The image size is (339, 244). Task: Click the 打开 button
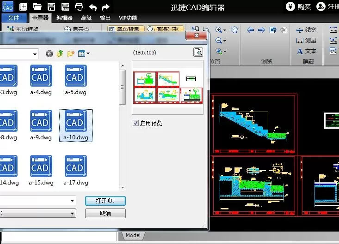point(105,201)
